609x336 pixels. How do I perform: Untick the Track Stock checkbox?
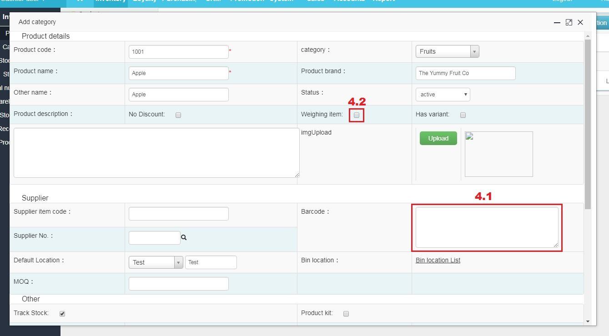(62, 314)
